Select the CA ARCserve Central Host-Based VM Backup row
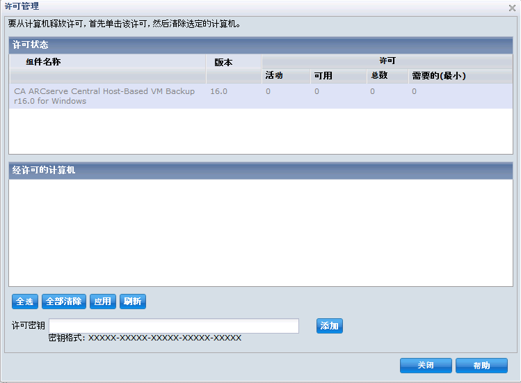 [261, 96]
